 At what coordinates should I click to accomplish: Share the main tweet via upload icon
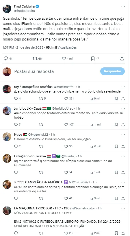(122, 58)
